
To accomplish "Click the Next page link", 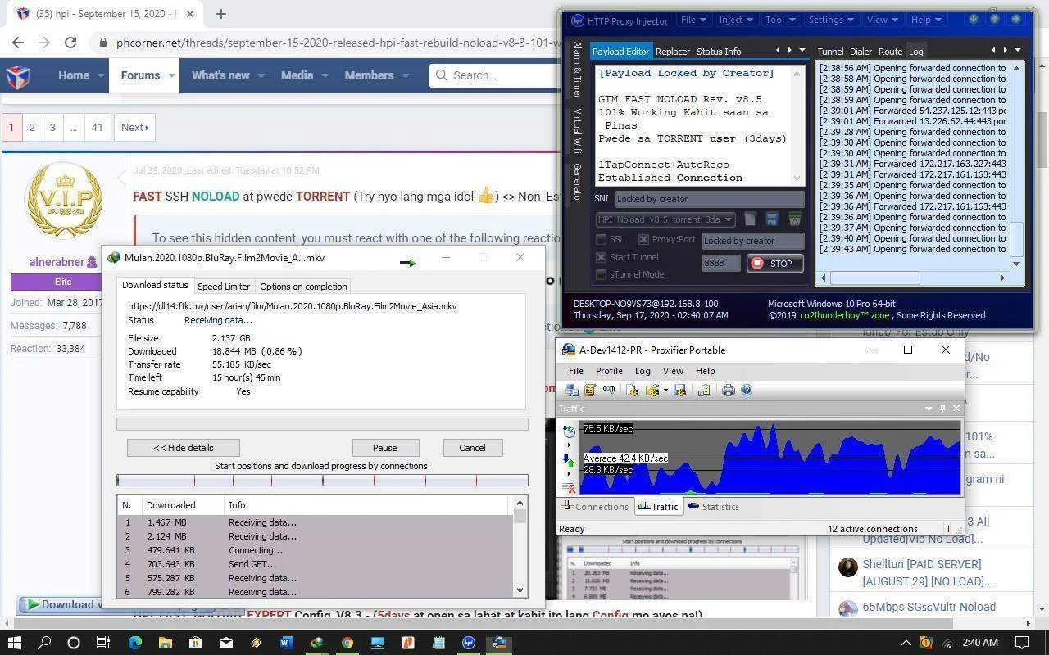I will click(134, 127).
